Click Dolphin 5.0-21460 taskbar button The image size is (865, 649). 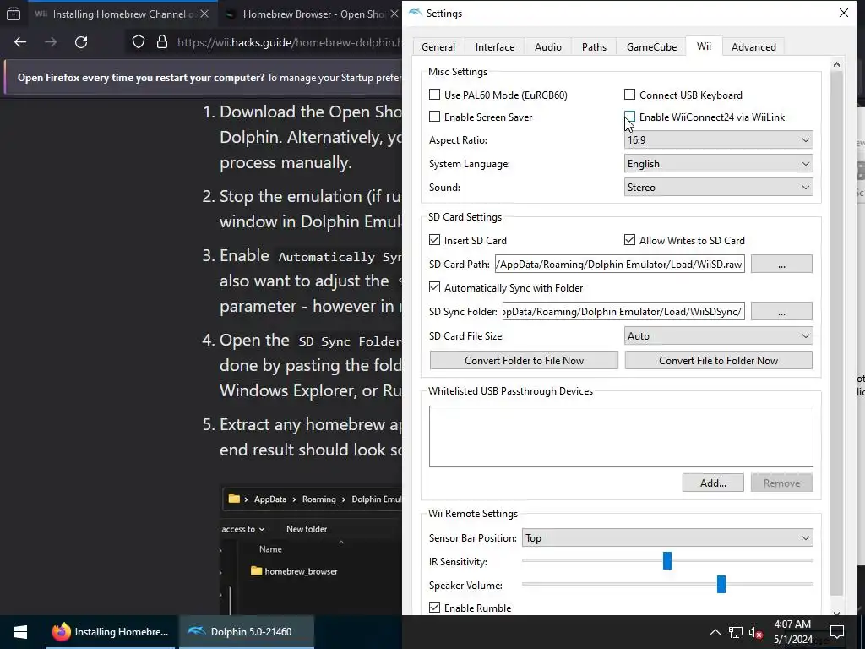tap(248, 632)
